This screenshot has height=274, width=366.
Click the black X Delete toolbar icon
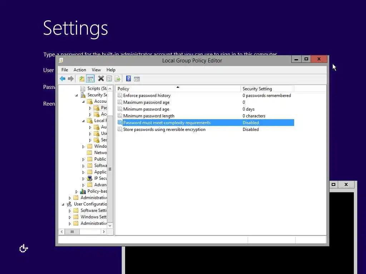[x=101, y=79]
